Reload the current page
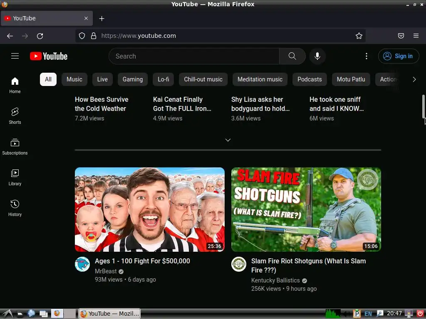 (40, 36)
